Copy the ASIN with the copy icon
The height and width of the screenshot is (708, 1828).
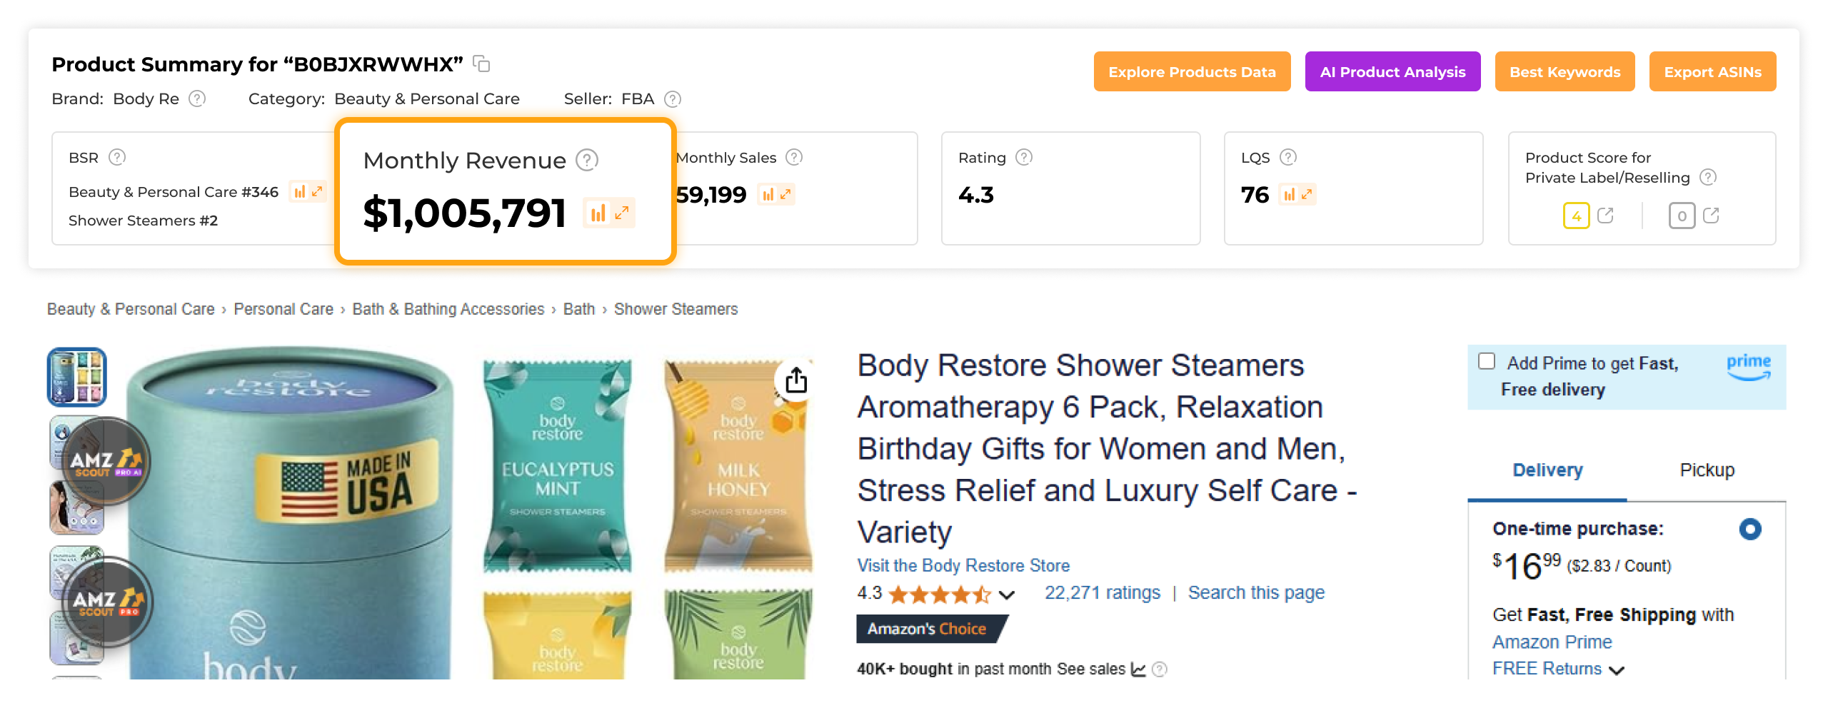click(483, 64)
